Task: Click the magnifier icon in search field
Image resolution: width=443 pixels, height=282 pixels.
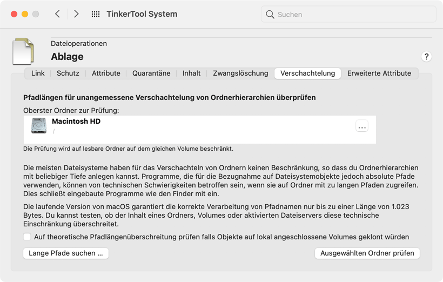Action: pos(270,15)
